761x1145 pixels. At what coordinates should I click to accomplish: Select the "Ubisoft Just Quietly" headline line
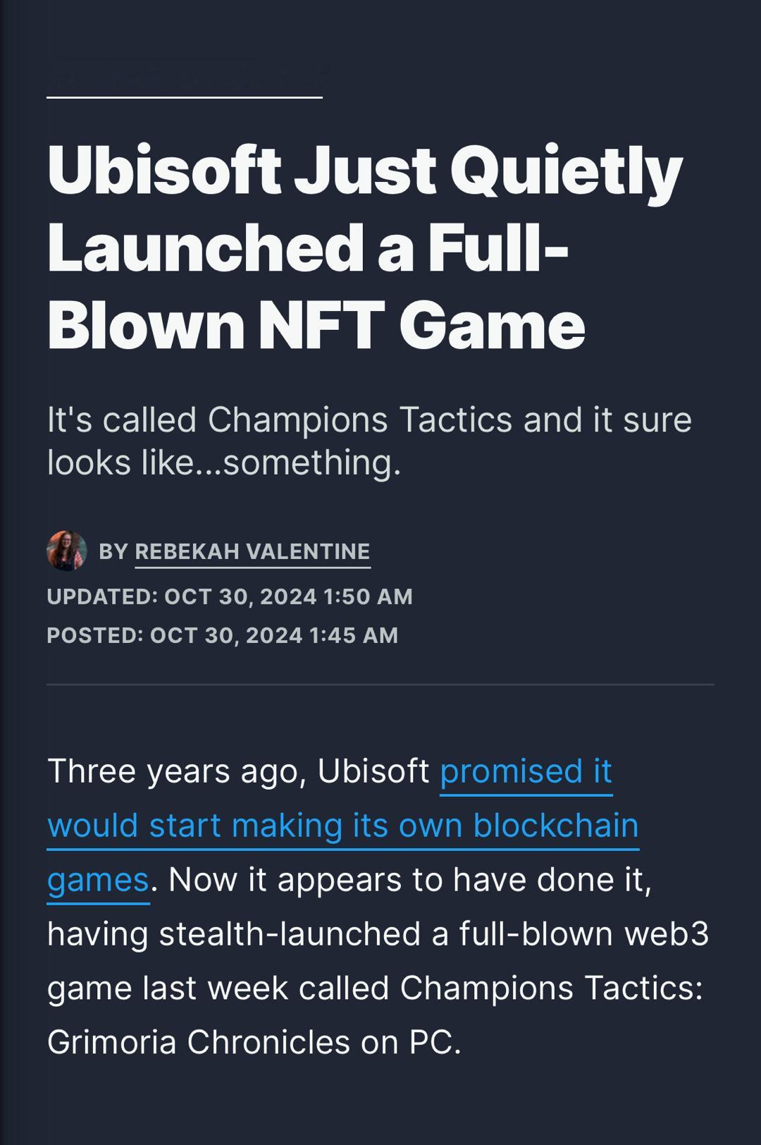[x=365, y=171]
